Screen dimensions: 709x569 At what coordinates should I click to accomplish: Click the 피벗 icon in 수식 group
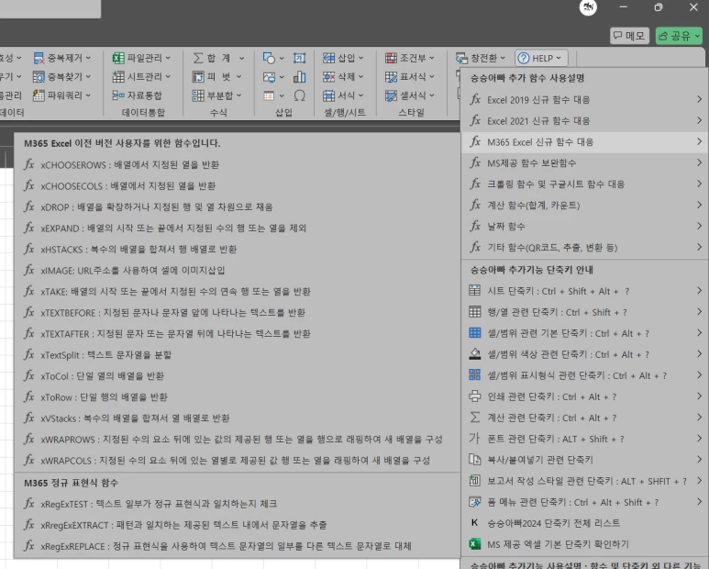click(198, 77)
